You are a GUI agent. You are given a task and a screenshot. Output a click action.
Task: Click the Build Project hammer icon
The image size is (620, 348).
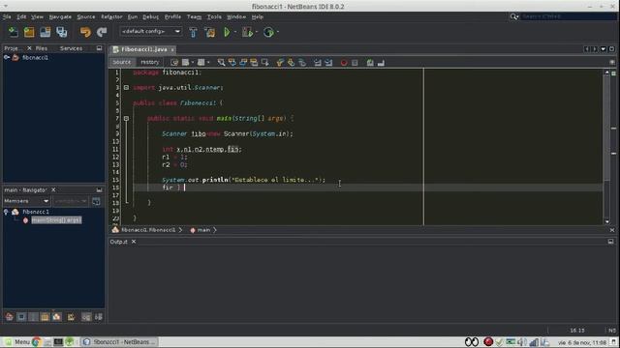pyautogui.click(x=193, y=32)
